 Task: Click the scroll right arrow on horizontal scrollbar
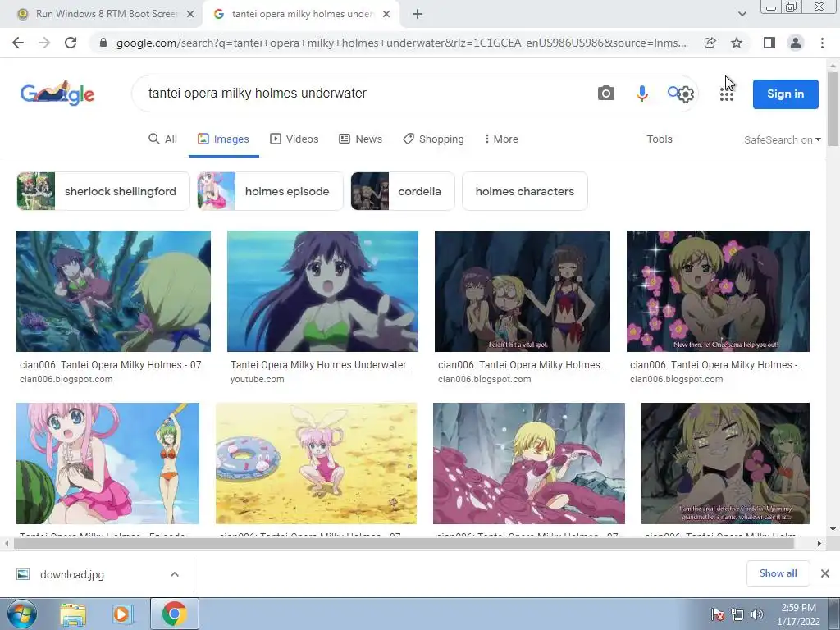[x=819, y=543]
